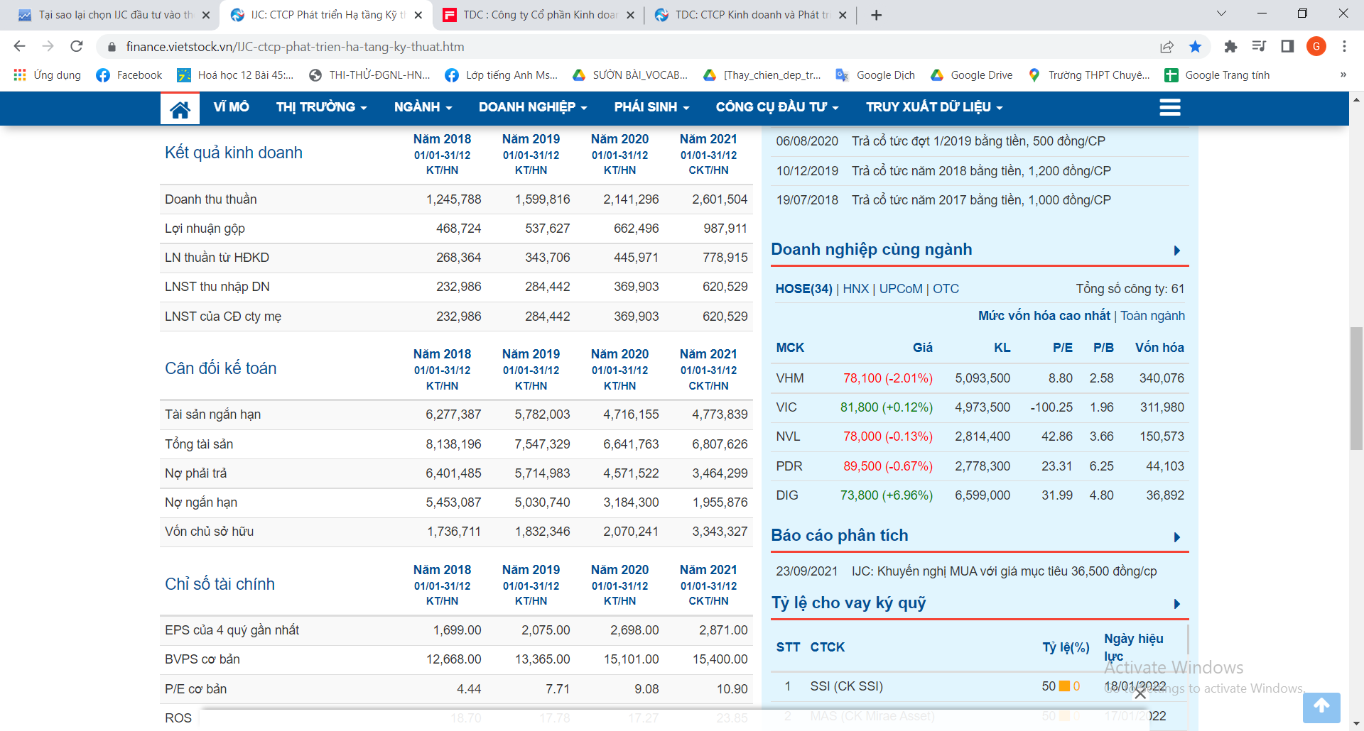Open Facebook bookmark
This screenshot has height=731, width=1364.
(x=129, y=75)
